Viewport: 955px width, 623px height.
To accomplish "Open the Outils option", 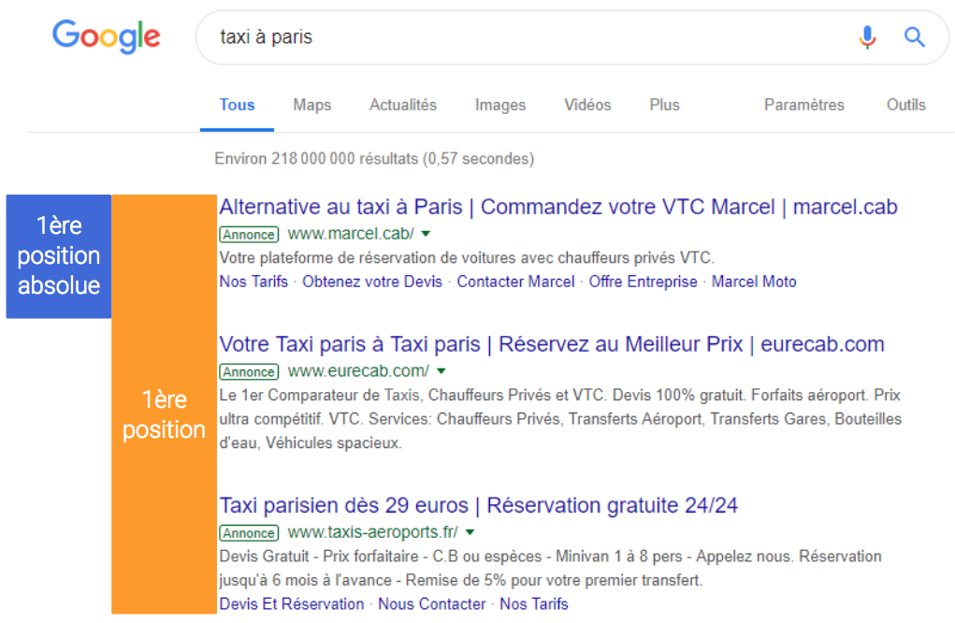I will 905,105.
